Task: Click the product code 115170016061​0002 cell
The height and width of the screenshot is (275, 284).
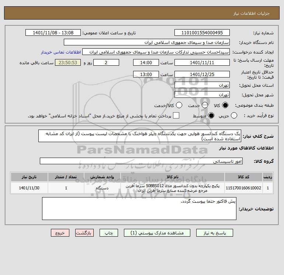Action: tap(243, 188)
